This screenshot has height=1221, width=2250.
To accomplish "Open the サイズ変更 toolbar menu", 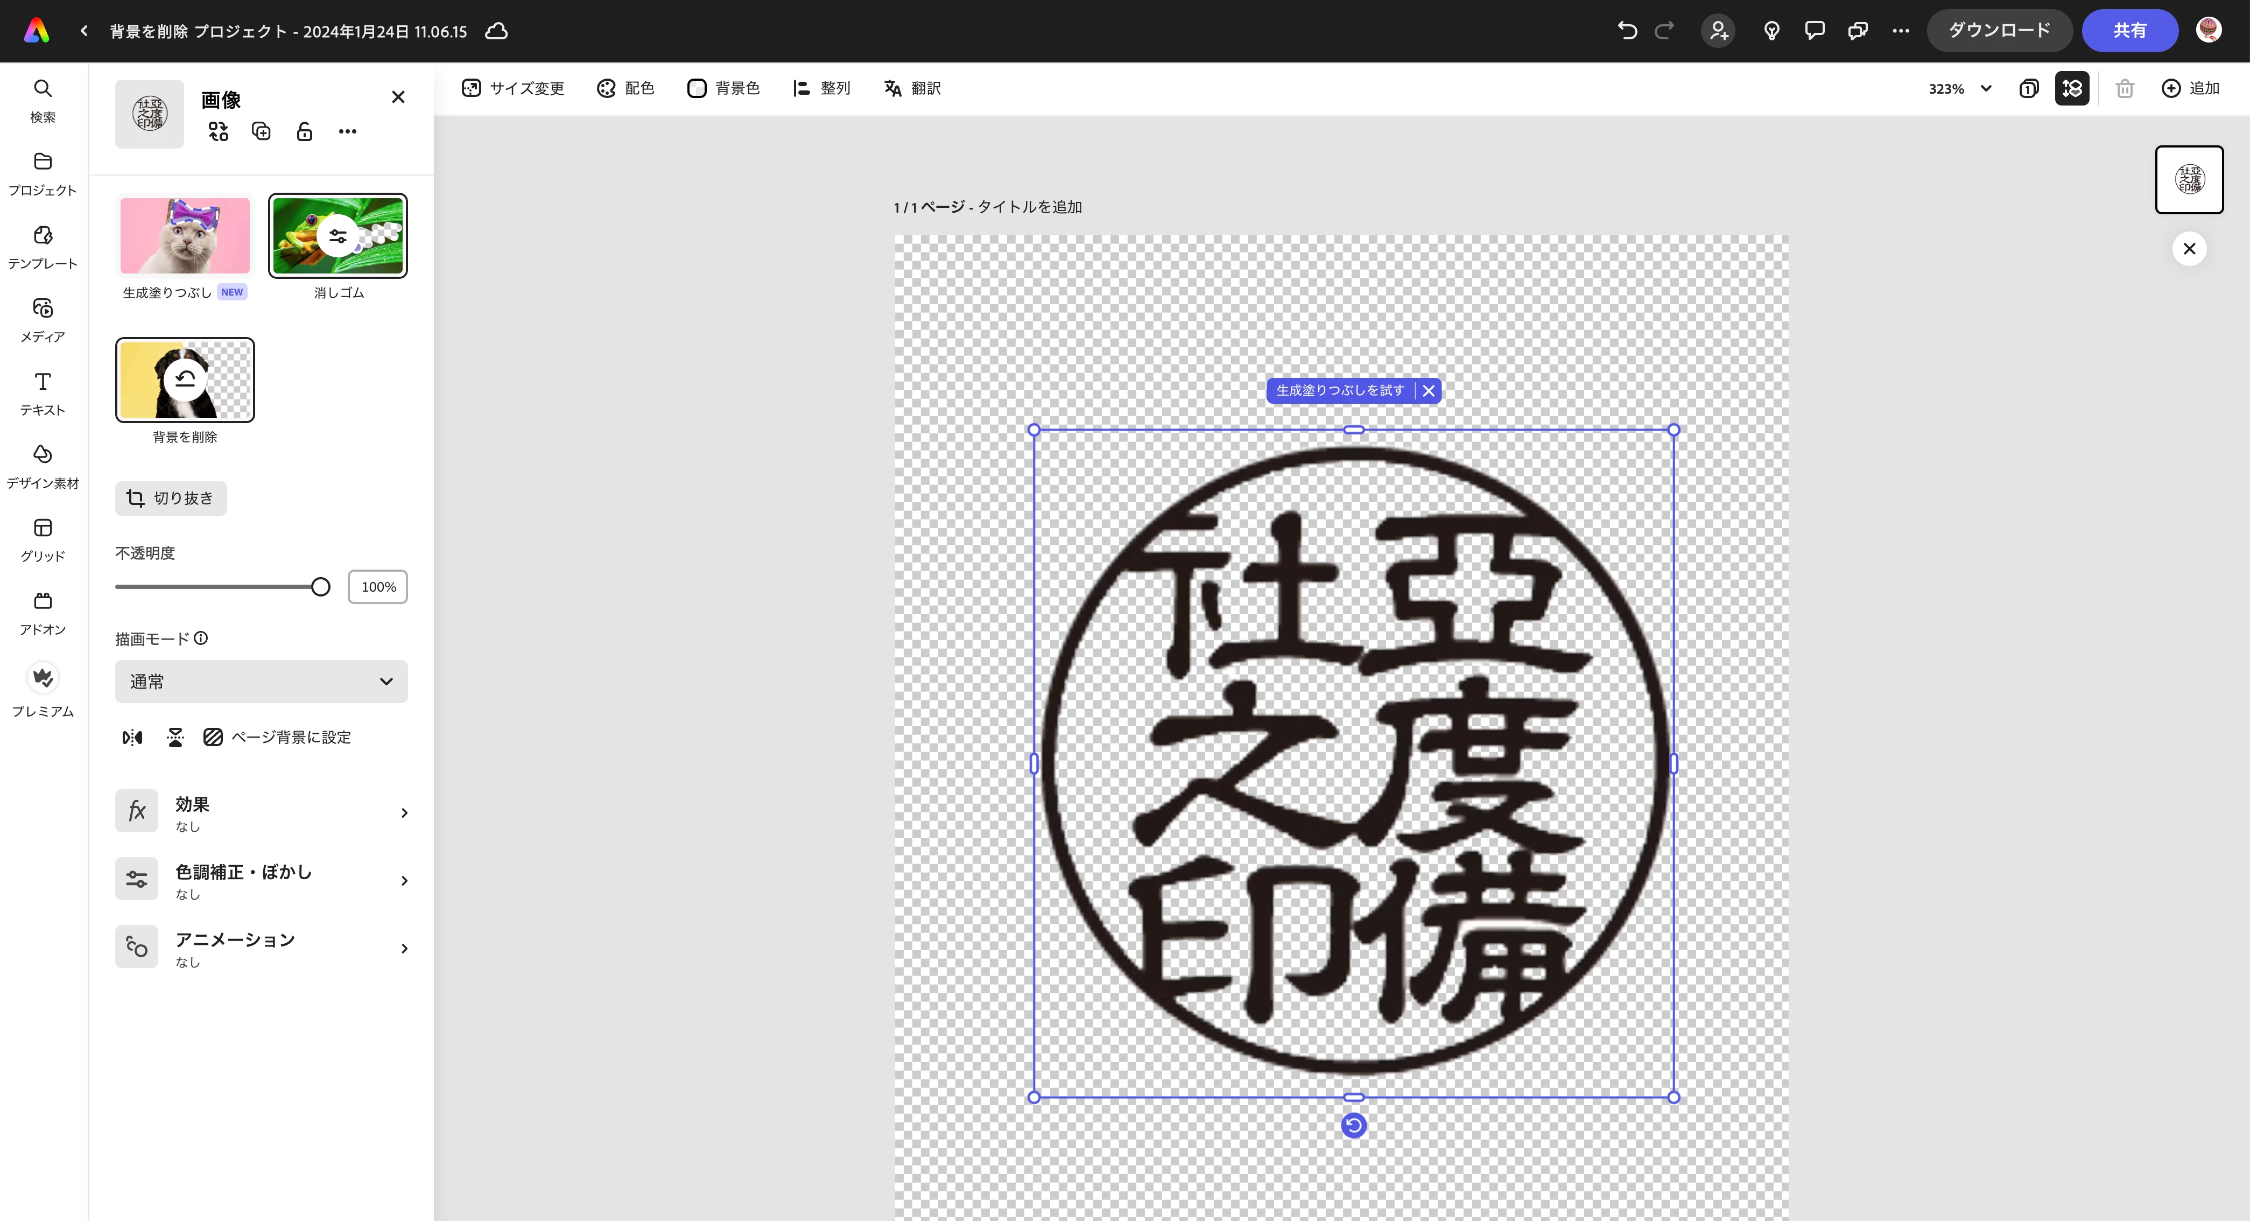I will (514, 88).
